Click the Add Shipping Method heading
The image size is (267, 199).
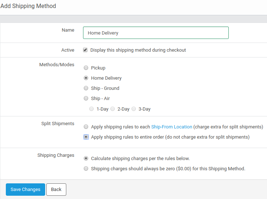(28, 6)
